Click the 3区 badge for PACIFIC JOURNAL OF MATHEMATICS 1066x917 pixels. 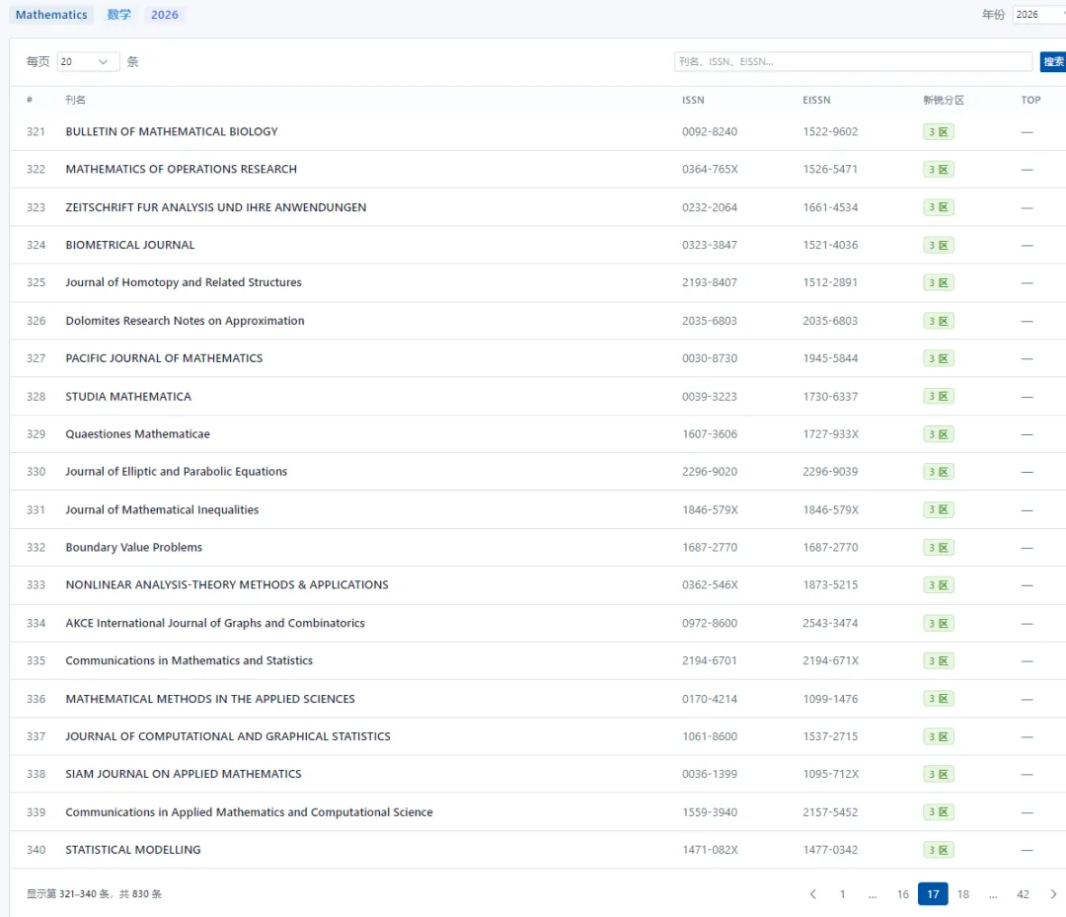[939, 358]
